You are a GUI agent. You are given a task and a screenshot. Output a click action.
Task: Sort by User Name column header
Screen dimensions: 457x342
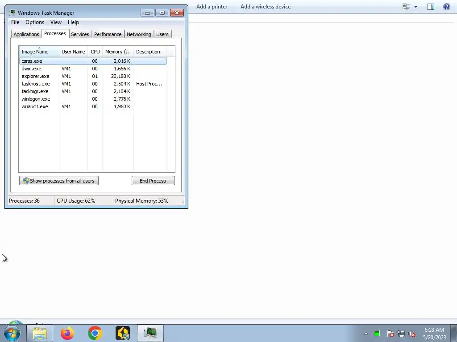[x=74, y=51]
